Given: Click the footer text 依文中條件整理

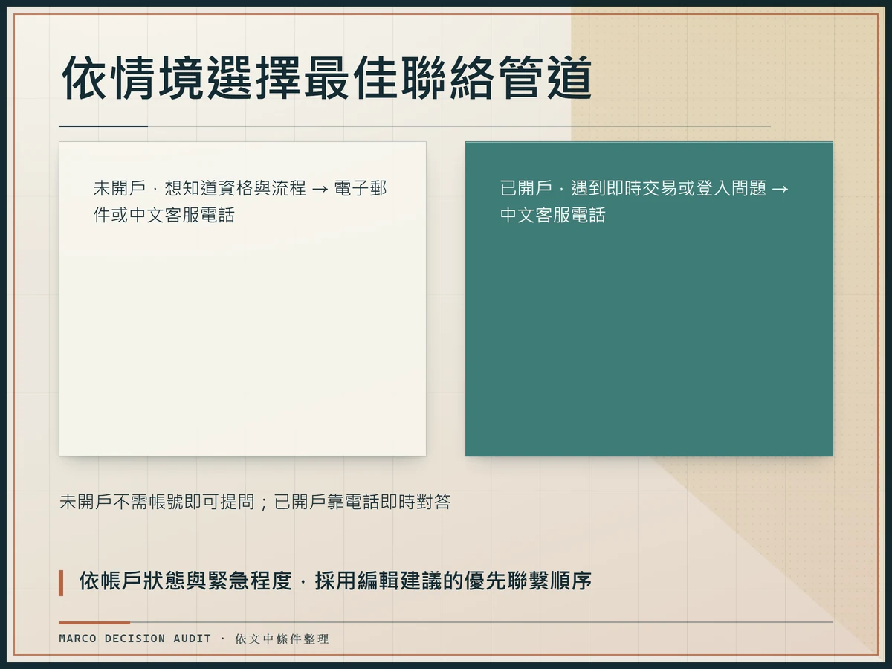Looking at the screenshot, I should click(x=282, y=639).
